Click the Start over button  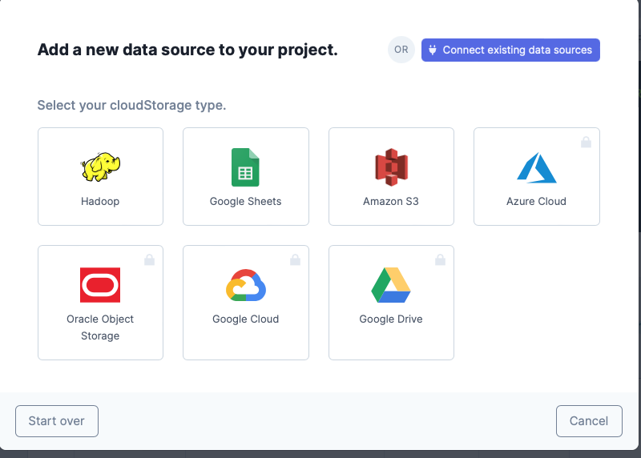click(57, 421)
